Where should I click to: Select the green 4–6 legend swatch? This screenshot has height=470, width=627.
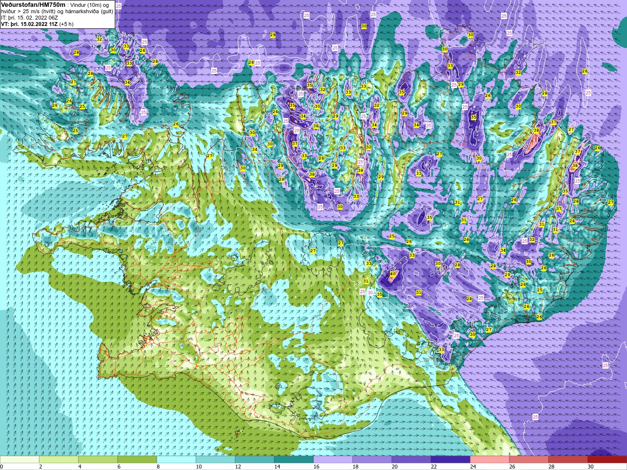[98, 460]
